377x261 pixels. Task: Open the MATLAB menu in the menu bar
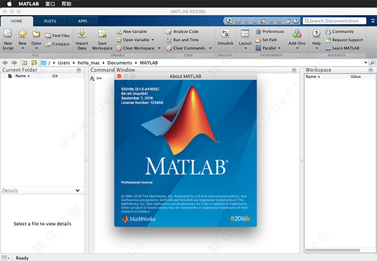click(29, 4)
